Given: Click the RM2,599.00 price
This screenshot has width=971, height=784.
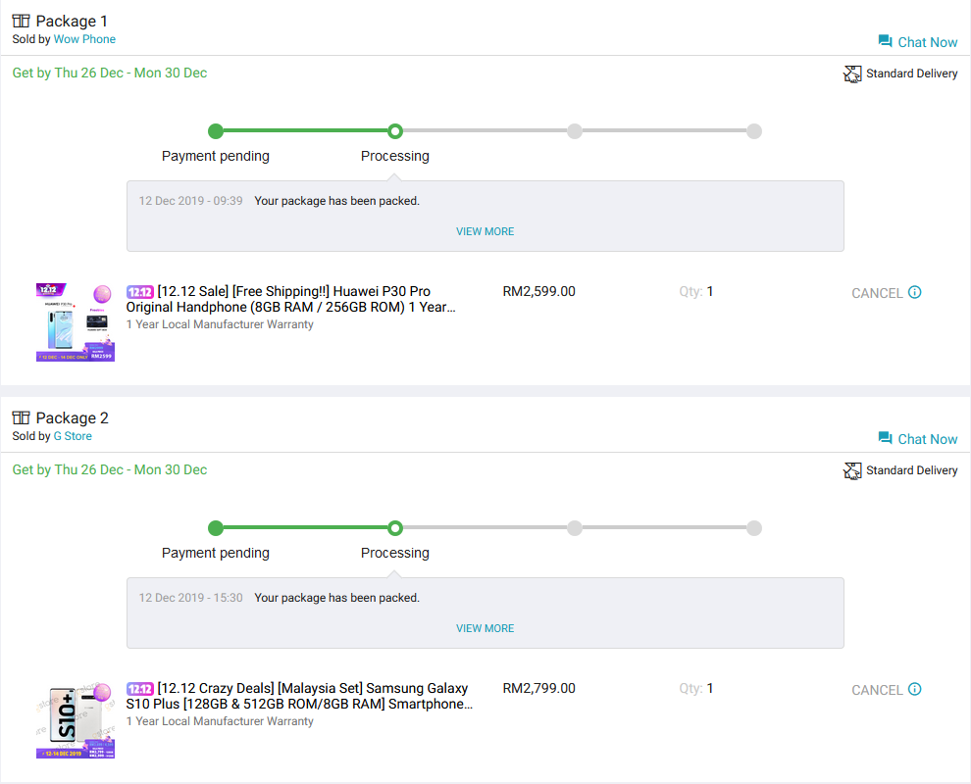Looking at the screenshot, I should [x=538, y=291].
